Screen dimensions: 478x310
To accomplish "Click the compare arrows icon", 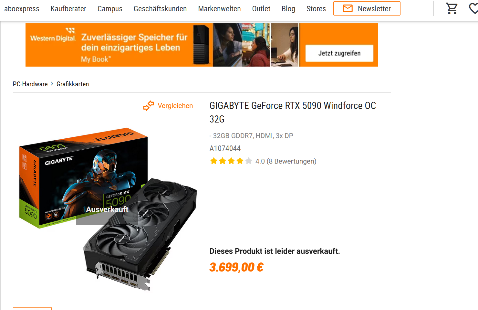I will pos(149,106).
